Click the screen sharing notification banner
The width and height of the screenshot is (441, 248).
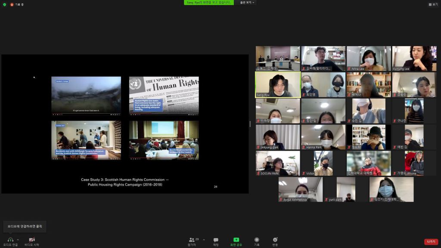click(x=209, y=3)
